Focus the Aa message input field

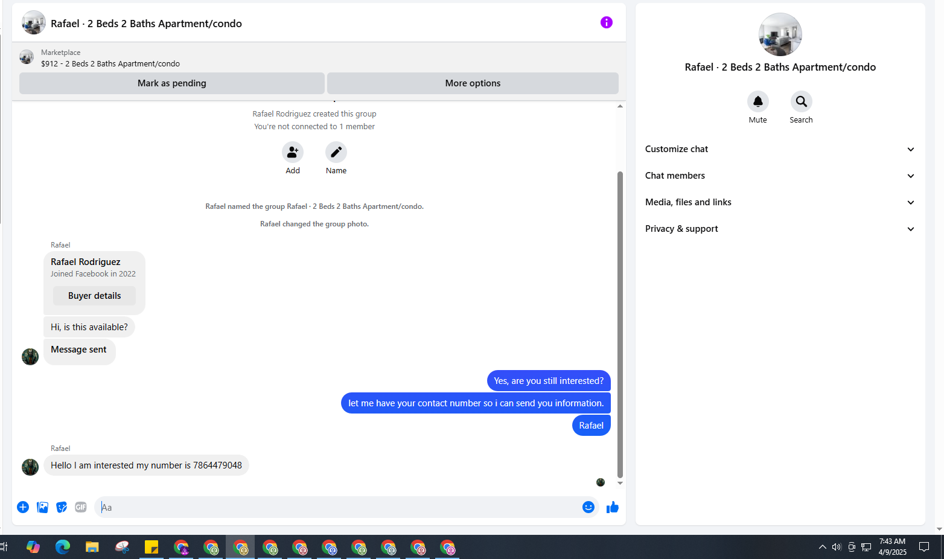pos(338,507)
